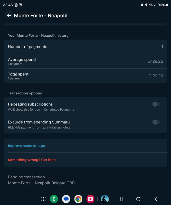Launch Google Chrome from the dock
171x205 pixels.
[78, 199]
